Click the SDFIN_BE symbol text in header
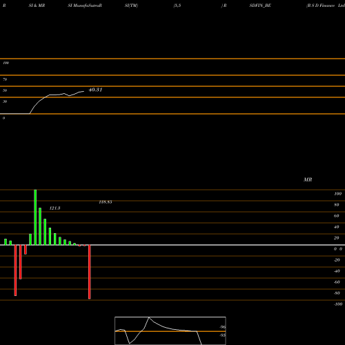The image size is (345, 345). 260,6
